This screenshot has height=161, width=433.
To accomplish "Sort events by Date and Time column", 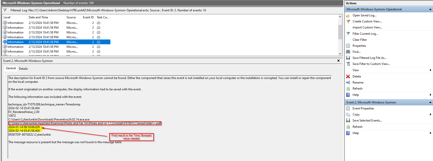I will pyautogui.click(x=38, y=17).
